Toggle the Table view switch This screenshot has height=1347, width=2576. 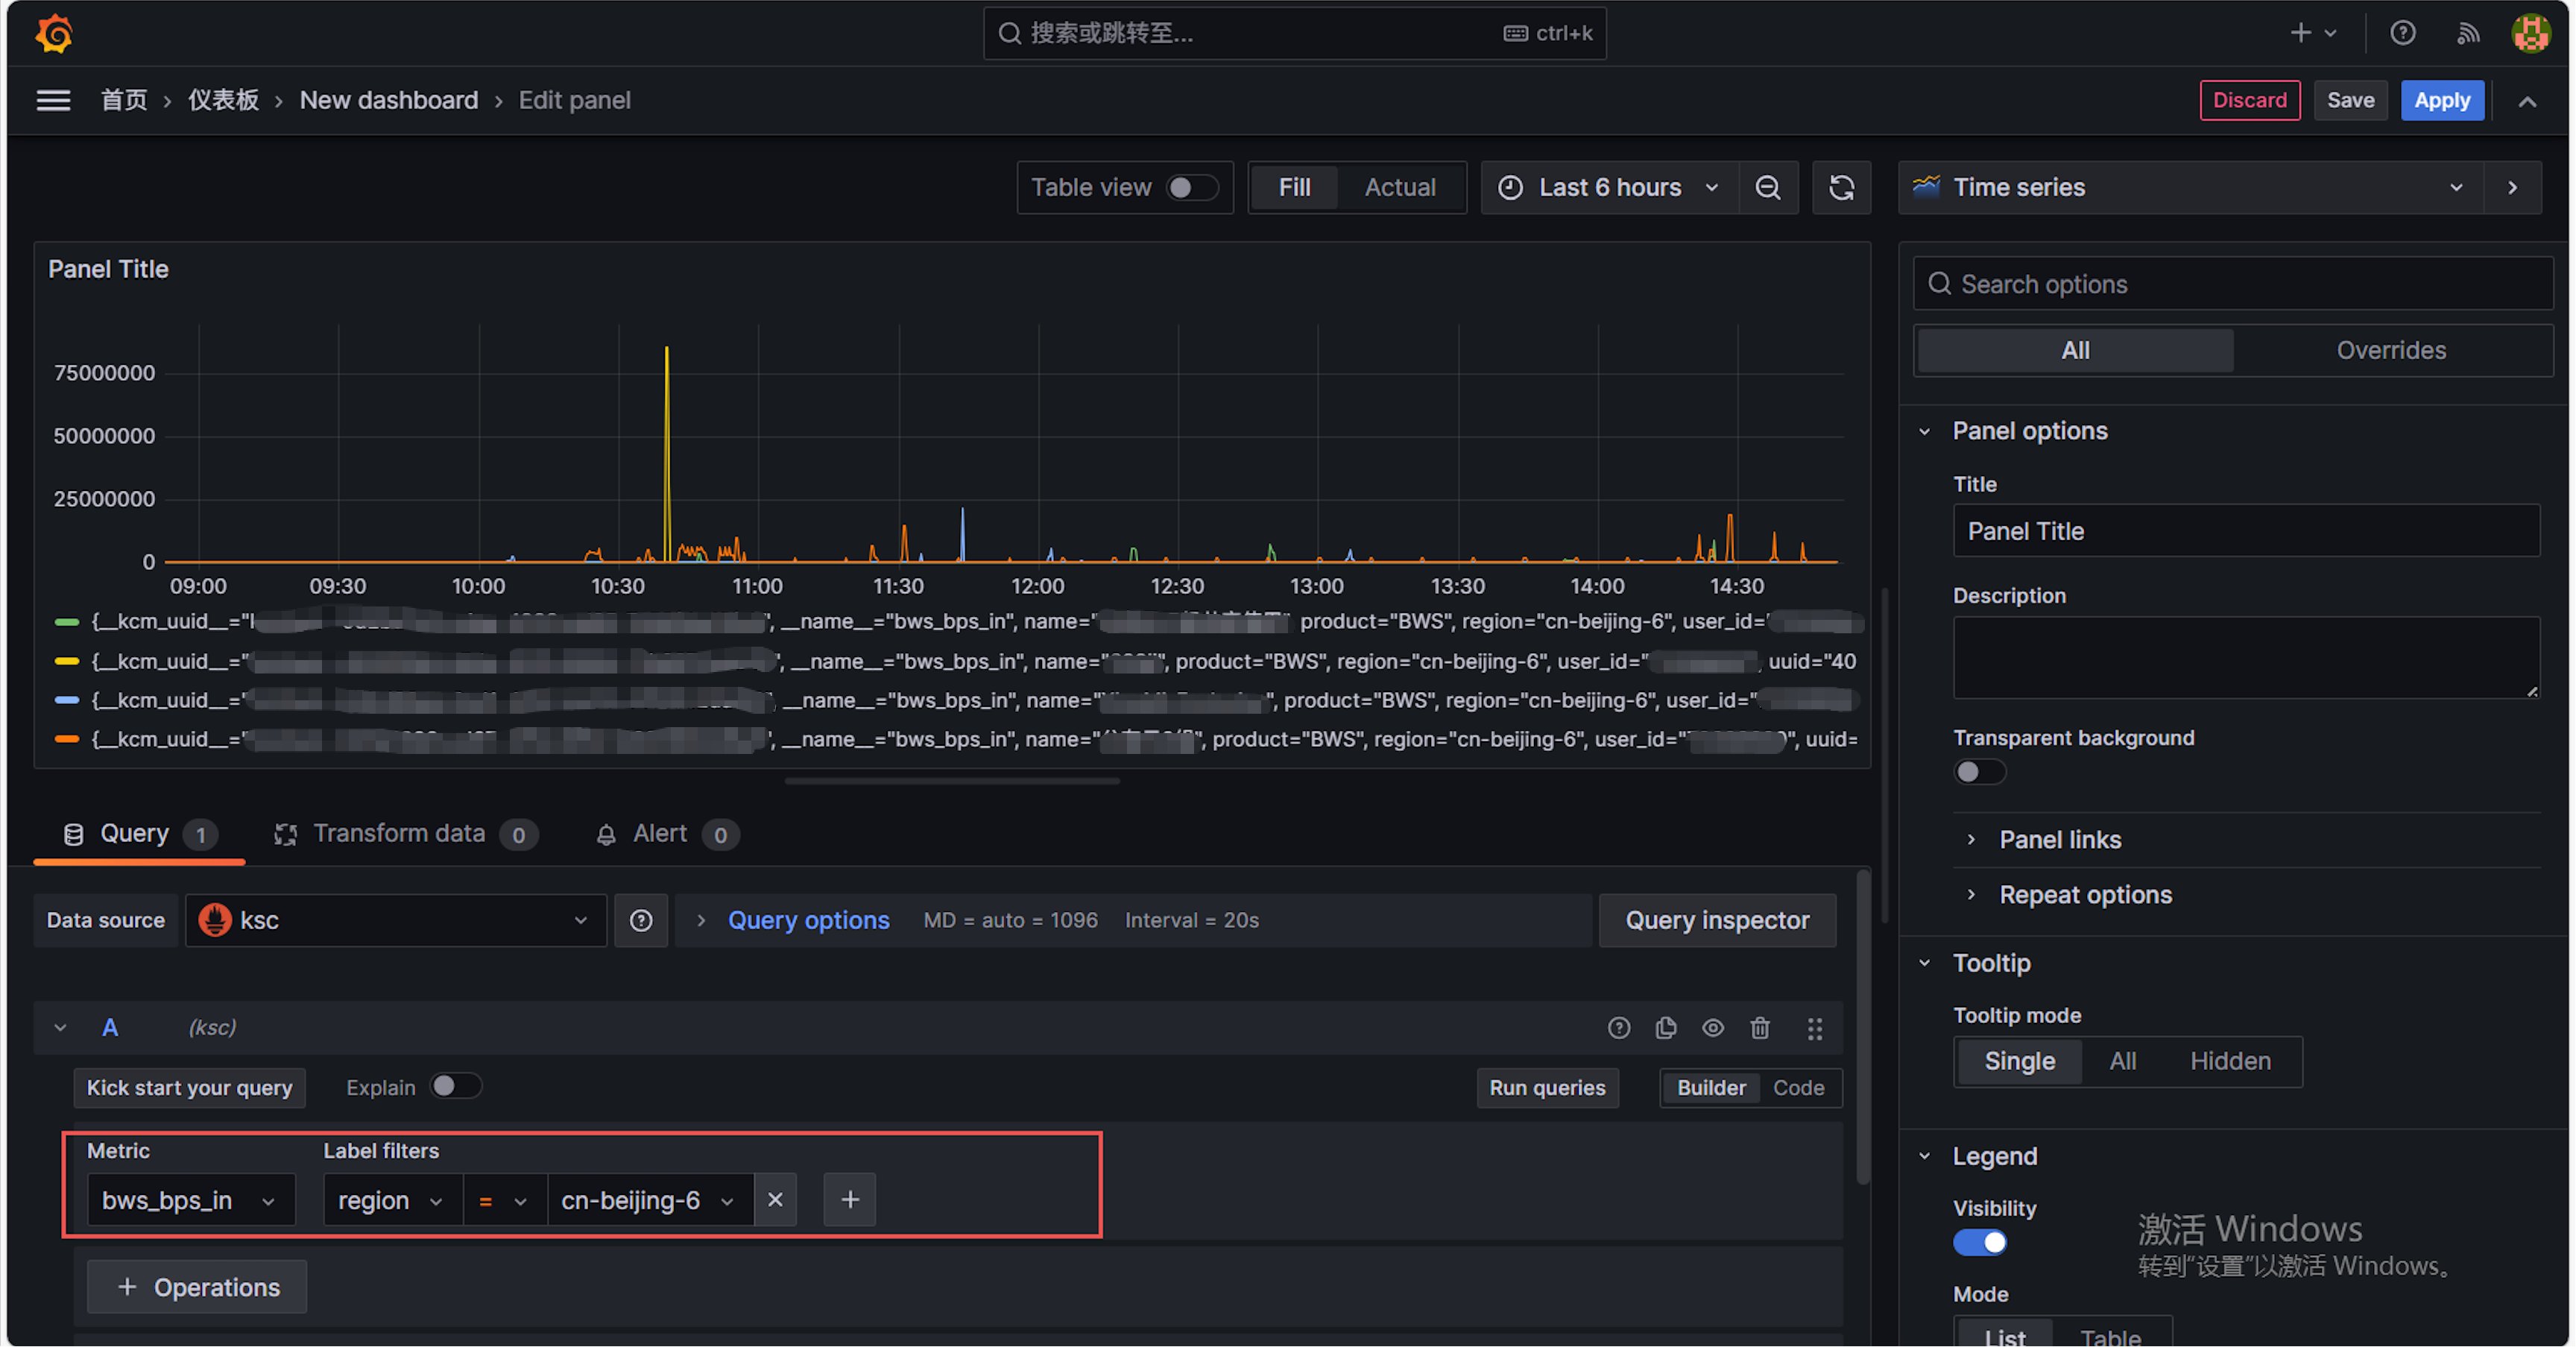(x=1192, y=188)
